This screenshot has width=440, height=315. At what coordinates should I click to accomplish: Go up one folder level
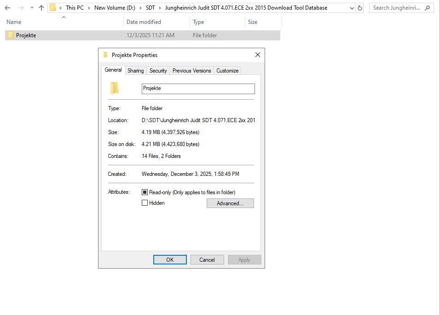[41, 8]
